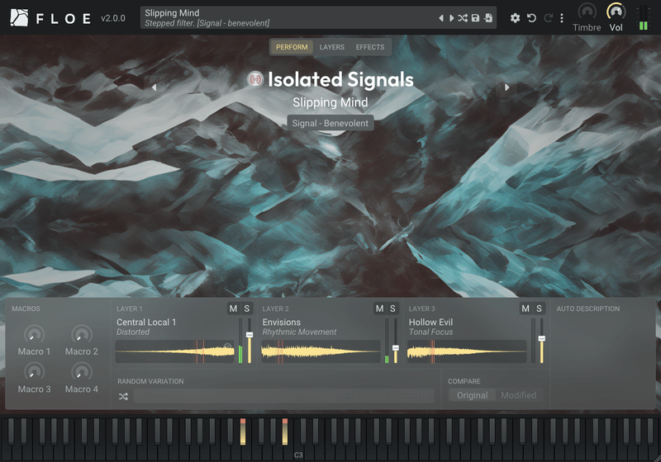The width and height of the screenshot is (661, 462).
Task: Click the Slipping Mind preset name under title
Action: (330, 102)
